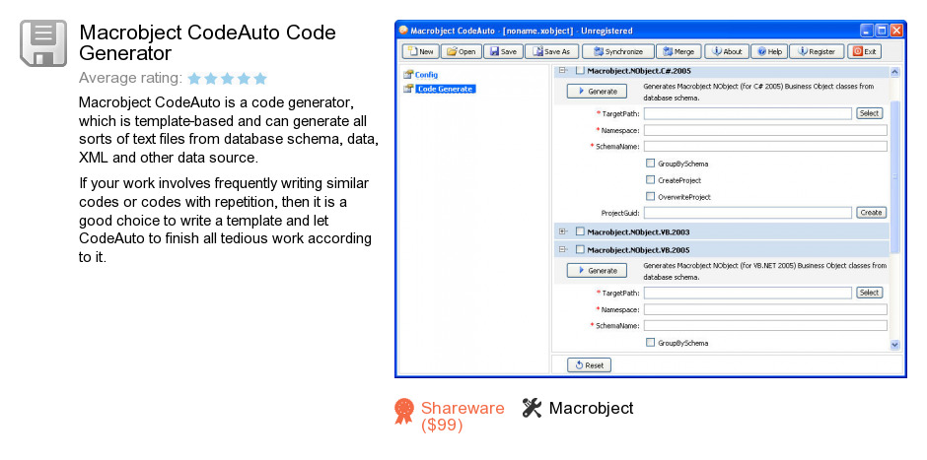The height and width of the screenshot is (460, 927).
Task: Click the Shareware ($99) license link
Action: pos(463,417)
